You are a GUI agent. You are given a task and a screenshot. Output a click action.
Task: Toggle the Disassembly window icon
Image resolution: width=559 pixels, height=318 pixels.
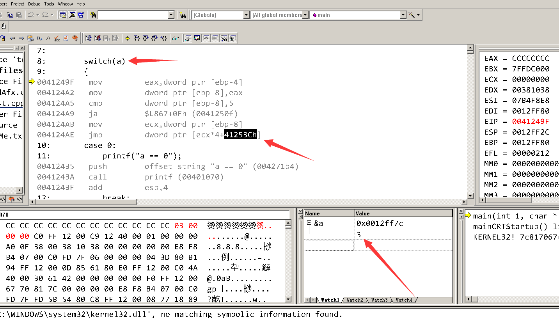[233, 38]
